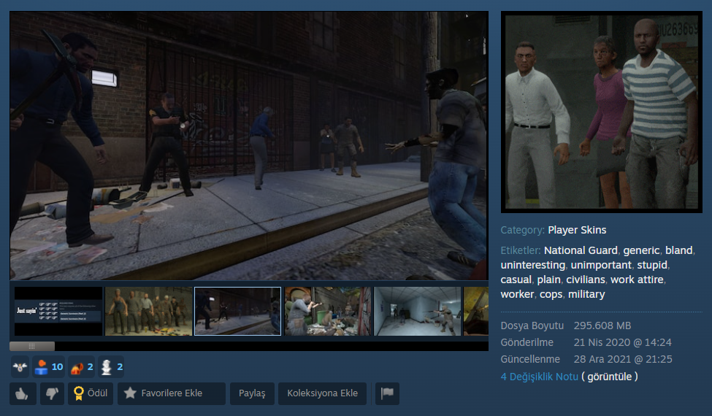
Task: Click the uninteresting tag
Action: coord(532,265)
